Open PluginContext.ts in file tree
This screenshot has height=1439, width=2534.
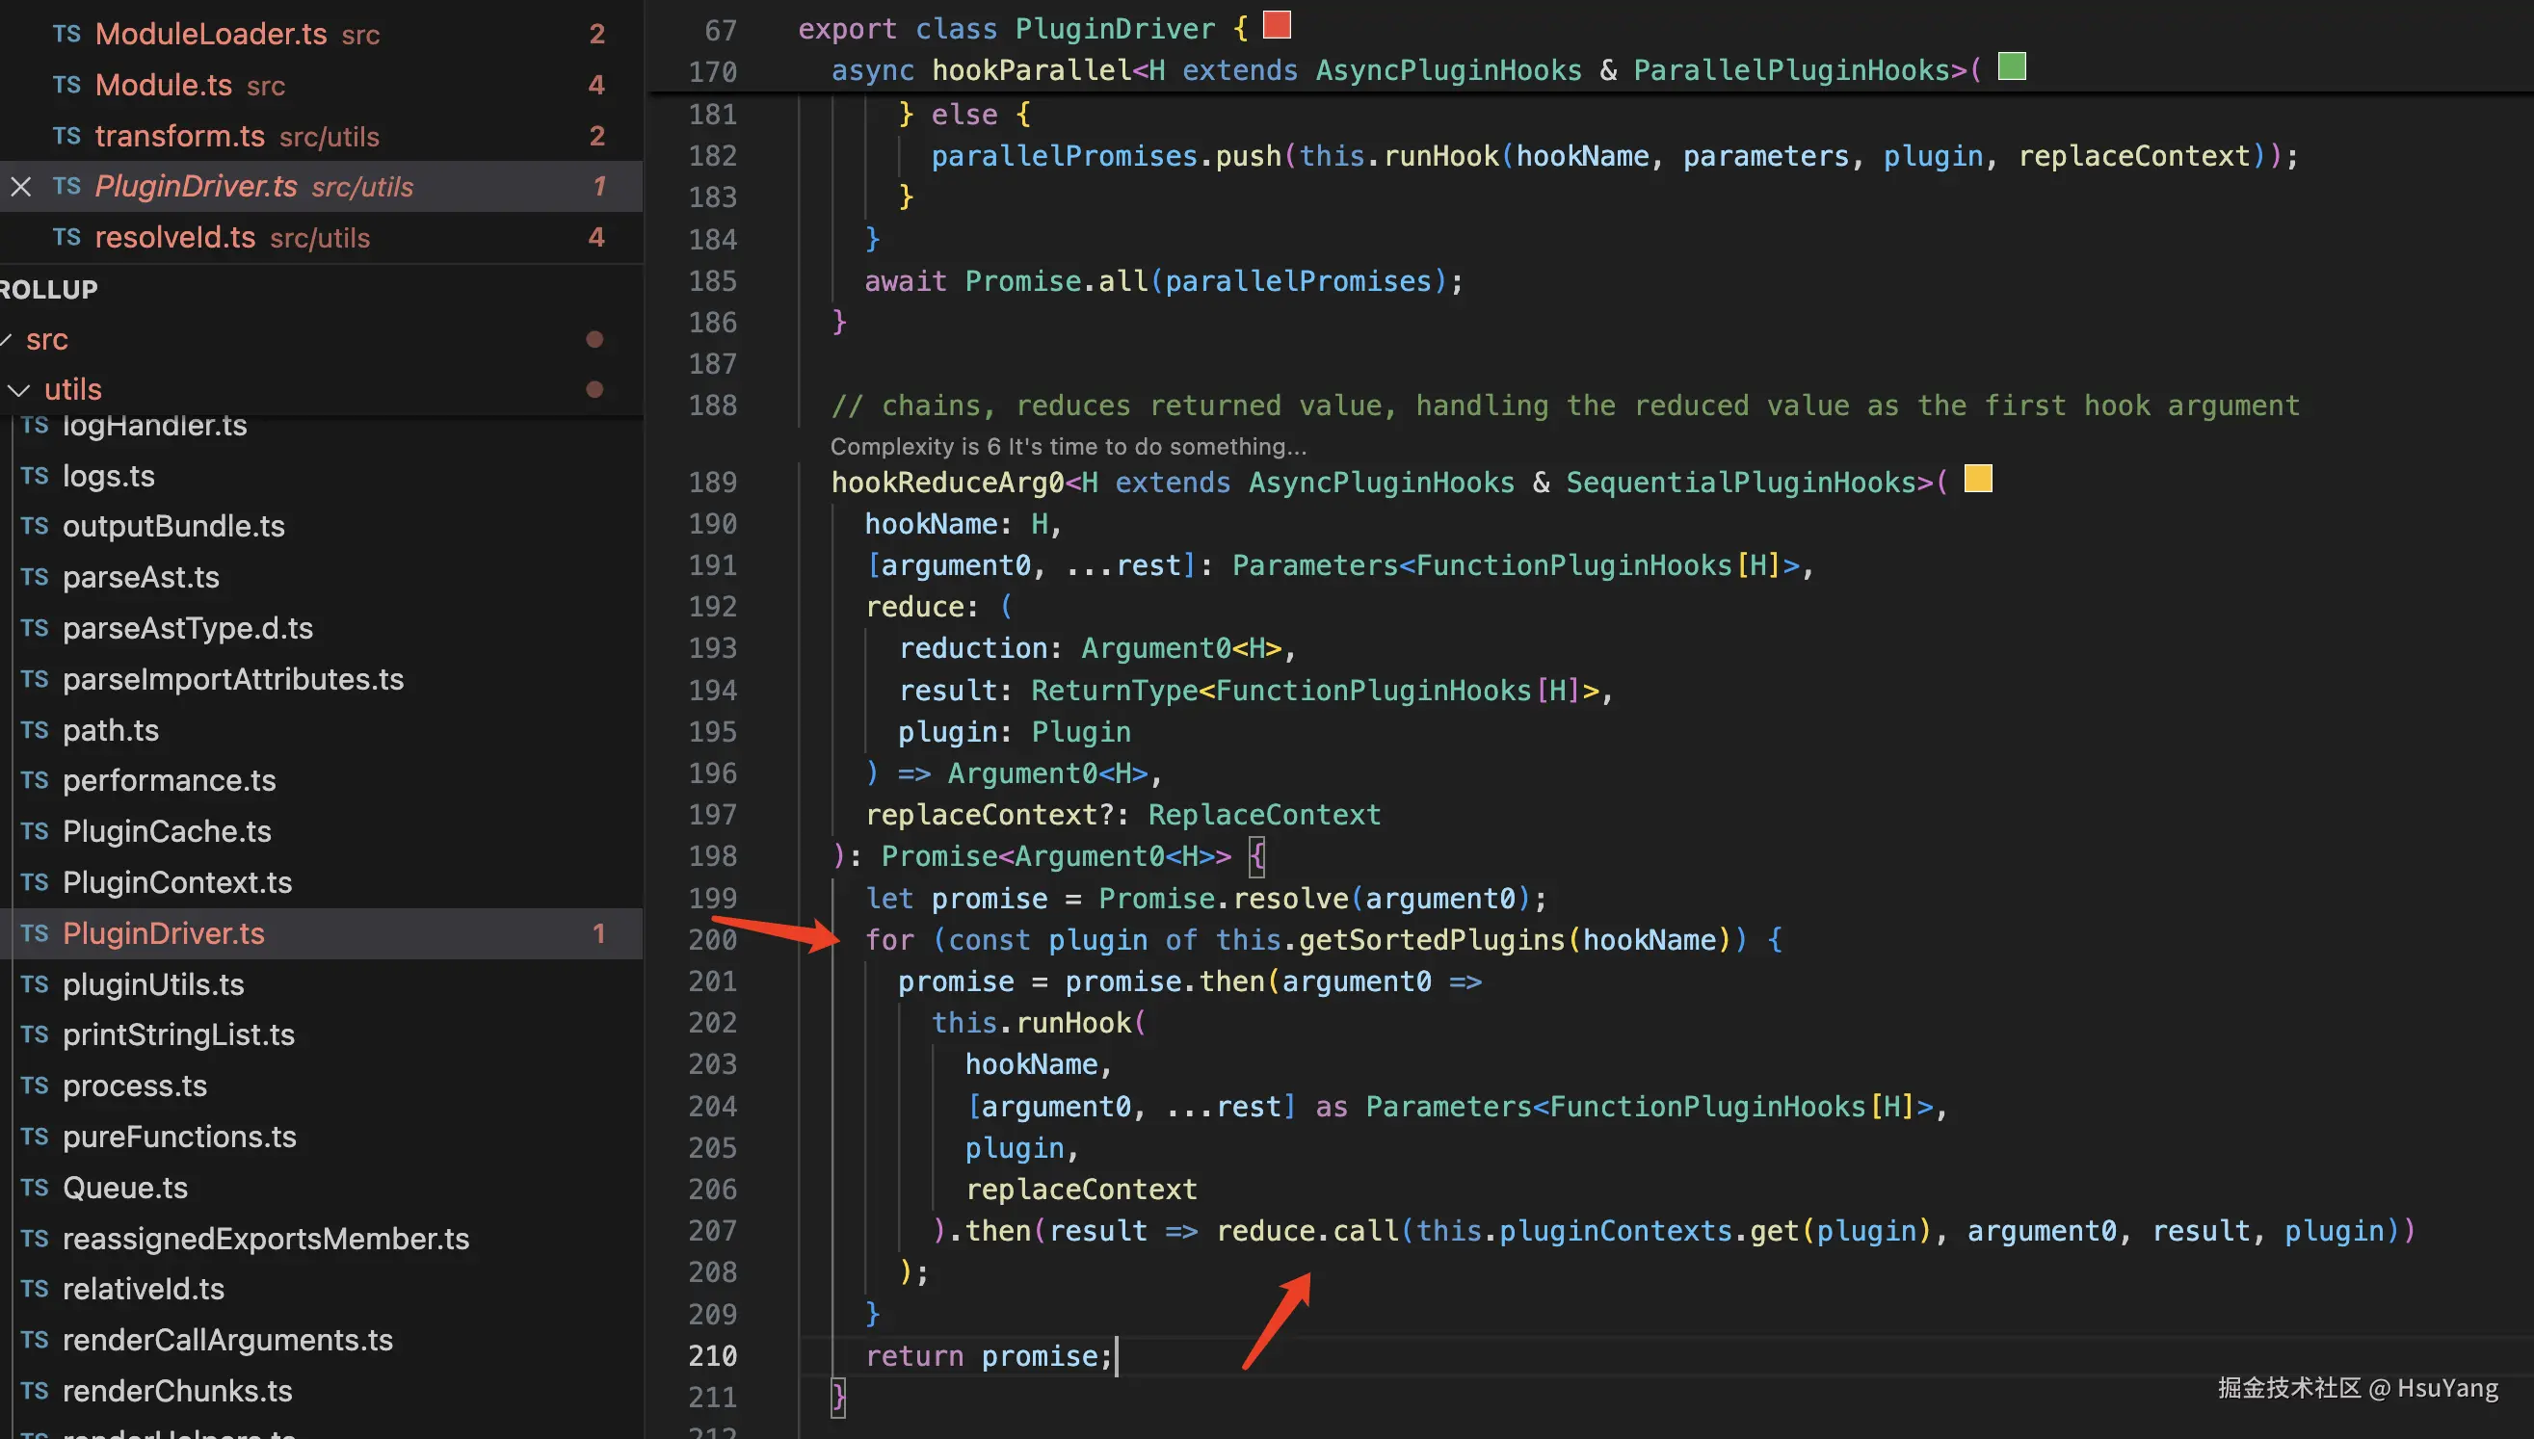coord(177,882)
